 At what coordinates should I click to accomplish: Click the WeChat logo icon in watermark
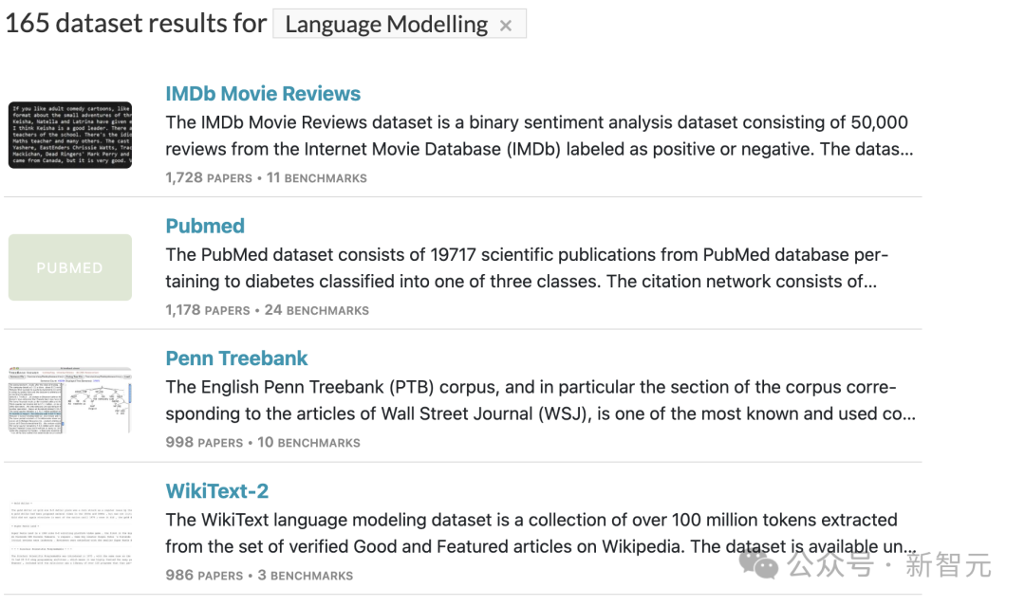tap(758, 564)
